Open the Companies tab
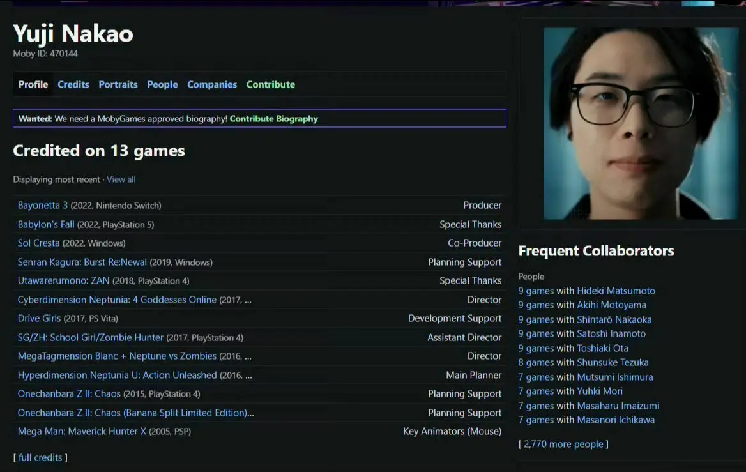This screenshot has width=746, height=472. coord(211,85)
